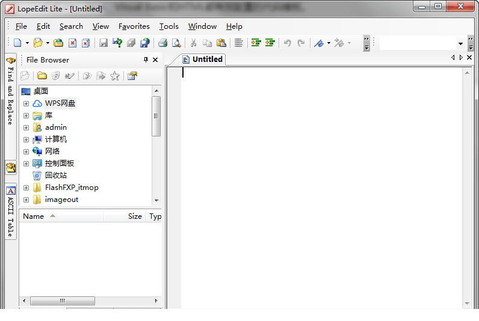Click the middle sidebar panel icon
Viewport: 479px width, 321px height.
[x=11, y=168]
